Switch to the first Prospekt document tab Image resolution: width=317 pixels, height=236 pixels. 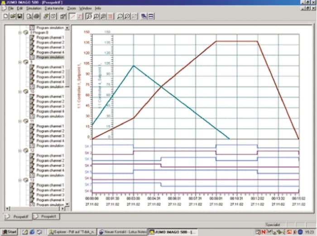[18, 217]
